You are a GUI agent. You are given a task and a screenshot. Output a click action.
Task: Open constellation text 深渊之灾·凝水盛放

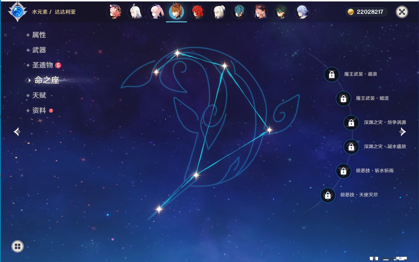point(385,146)
